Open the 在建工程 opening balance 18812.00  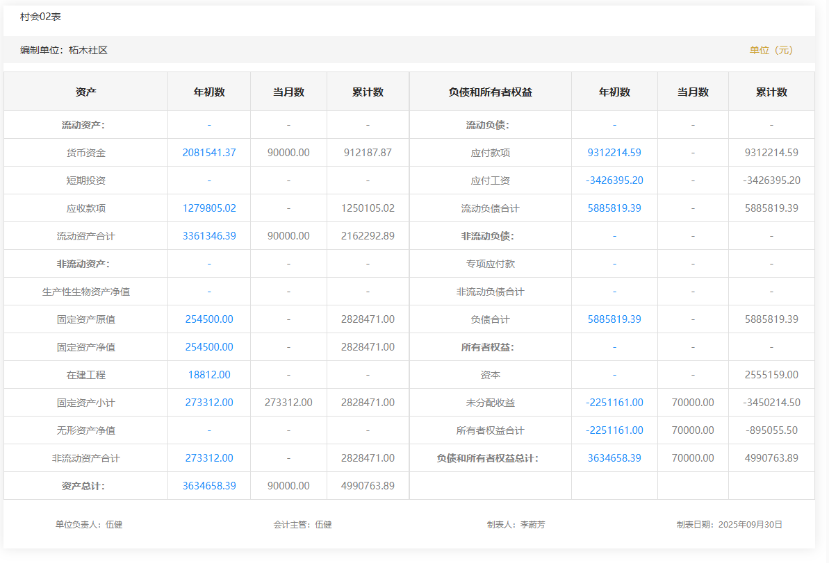tap(209, 375)
